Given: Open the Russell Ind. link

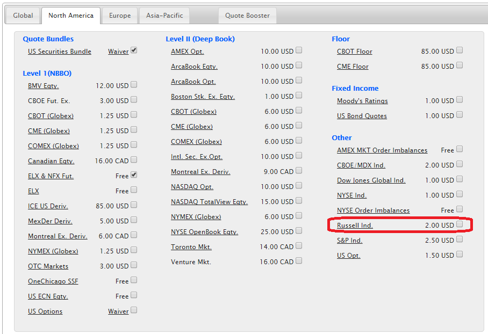Looking at the screenshot, I should pyautogui.click(x=355, y=226).
